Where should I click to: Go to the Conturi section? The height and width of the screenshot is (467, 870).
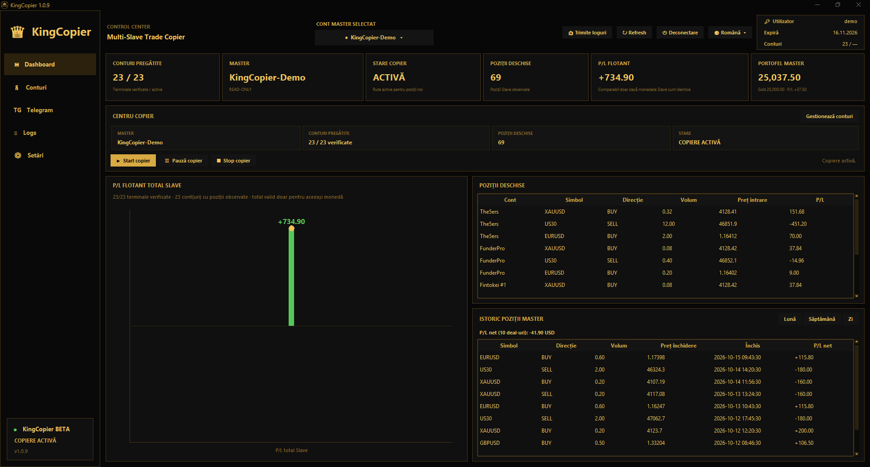click(50, 87)
